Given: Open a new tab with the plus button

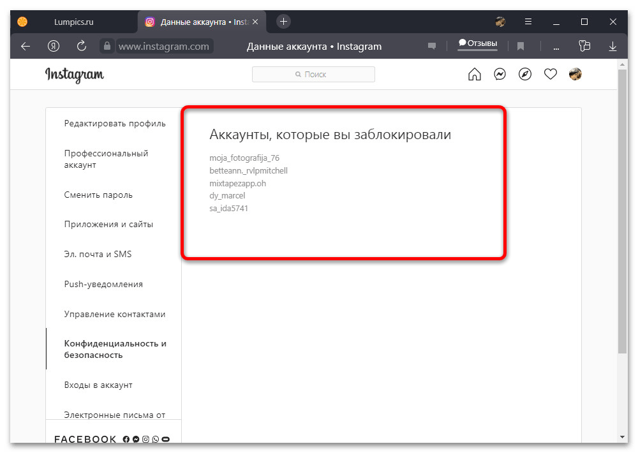Looking at the screenshot, I should 284,21.
